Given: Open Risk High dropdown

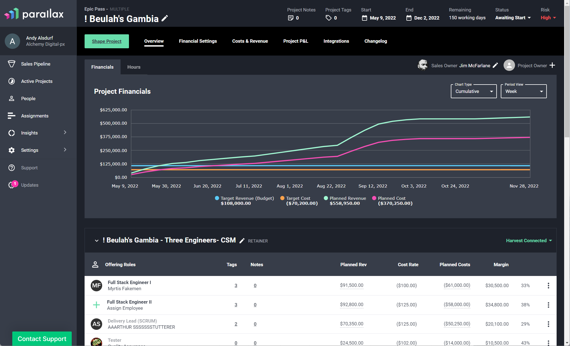Looking at the screenshot, I should [548, 18].
